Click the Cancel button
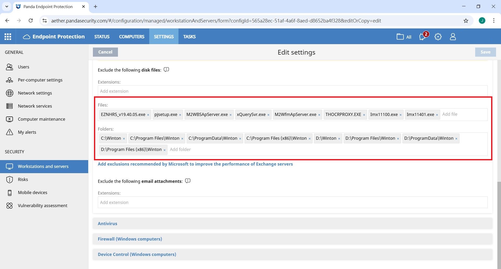 click(x=105, y=52)
